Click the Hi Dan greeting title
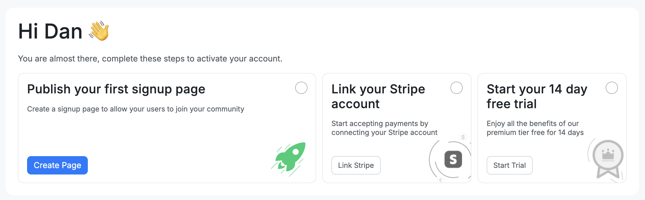The height and width of the screenshot is (200, 645). (50, 31)
